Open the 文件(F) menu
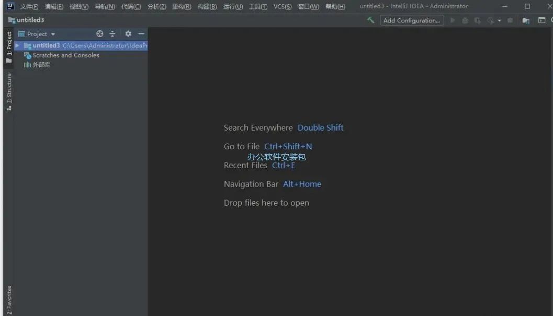 [x=29, y=7]
